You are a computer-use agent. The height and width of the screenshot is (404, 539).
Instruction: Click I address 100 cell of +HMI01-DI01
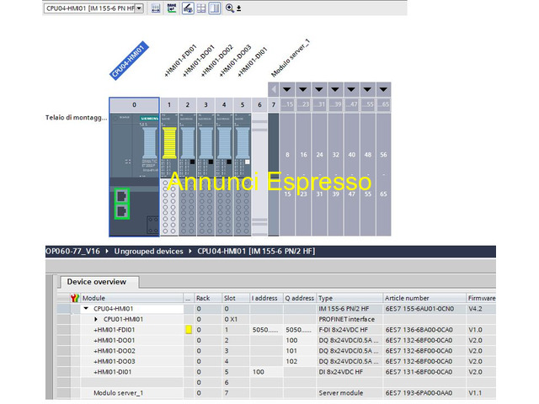[266, 372]
